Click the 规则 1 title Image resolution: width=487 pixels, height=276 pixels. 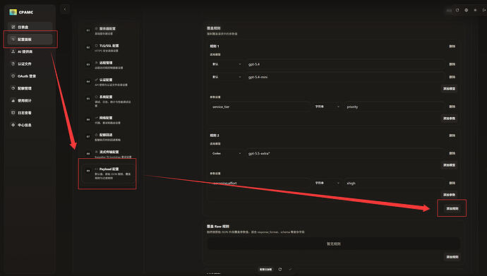[x=215, y=47]
